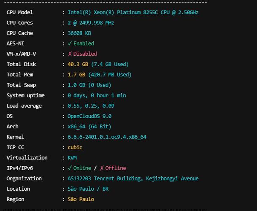
Task: Select the '1.7 GB' memory size
Action: coord(76,75)
